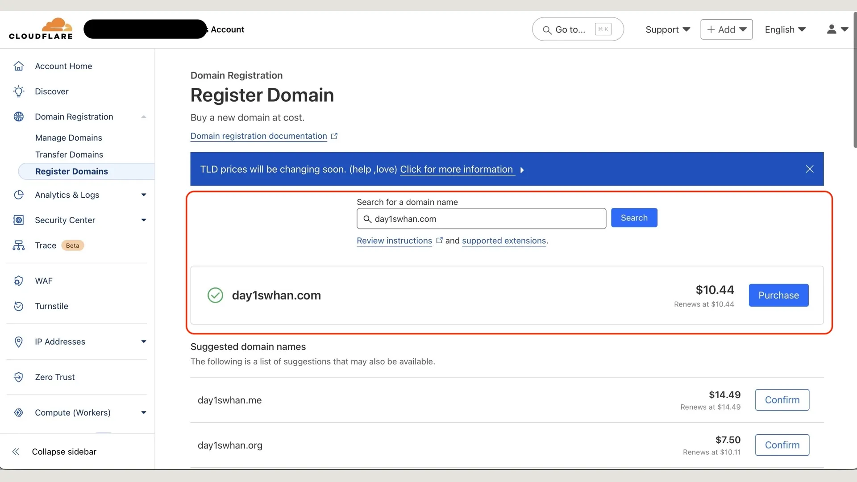Expand the Security Center menu
Screen dimensions: 857x482
coord(144,220)
